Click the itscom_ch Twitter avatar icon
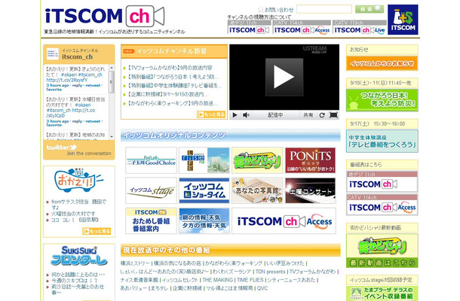 [x=53, y=54]
